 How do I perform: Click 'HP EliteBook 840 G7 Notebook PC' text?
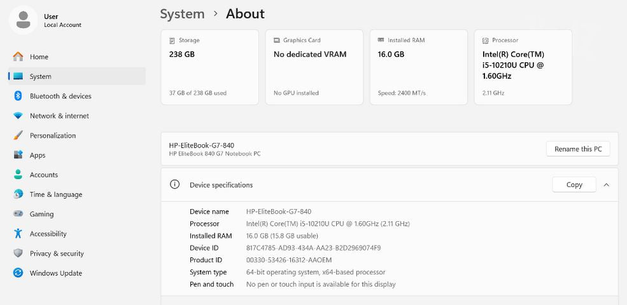[x=215, y=154]
